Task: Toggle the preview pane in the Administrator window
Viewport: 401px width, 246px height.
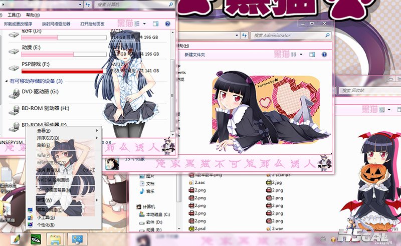Action: (x=312, y=55)
